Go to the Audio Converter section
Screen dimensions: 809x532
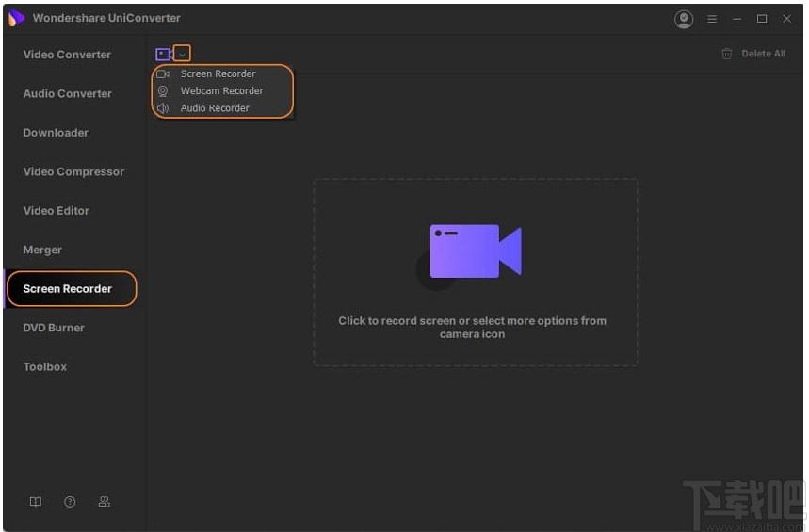[x=68, y=94]
